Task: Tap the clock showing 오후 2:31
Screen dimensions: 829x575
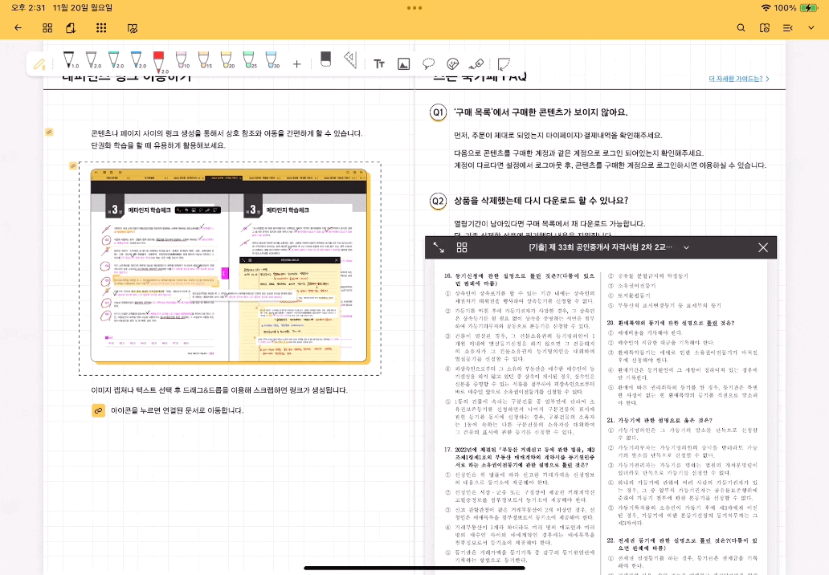Action: tap(28, 8)
